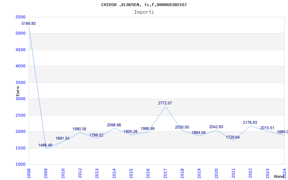Click the 4000 y-axis tick

pyautogui.click(x=21, y=66)
